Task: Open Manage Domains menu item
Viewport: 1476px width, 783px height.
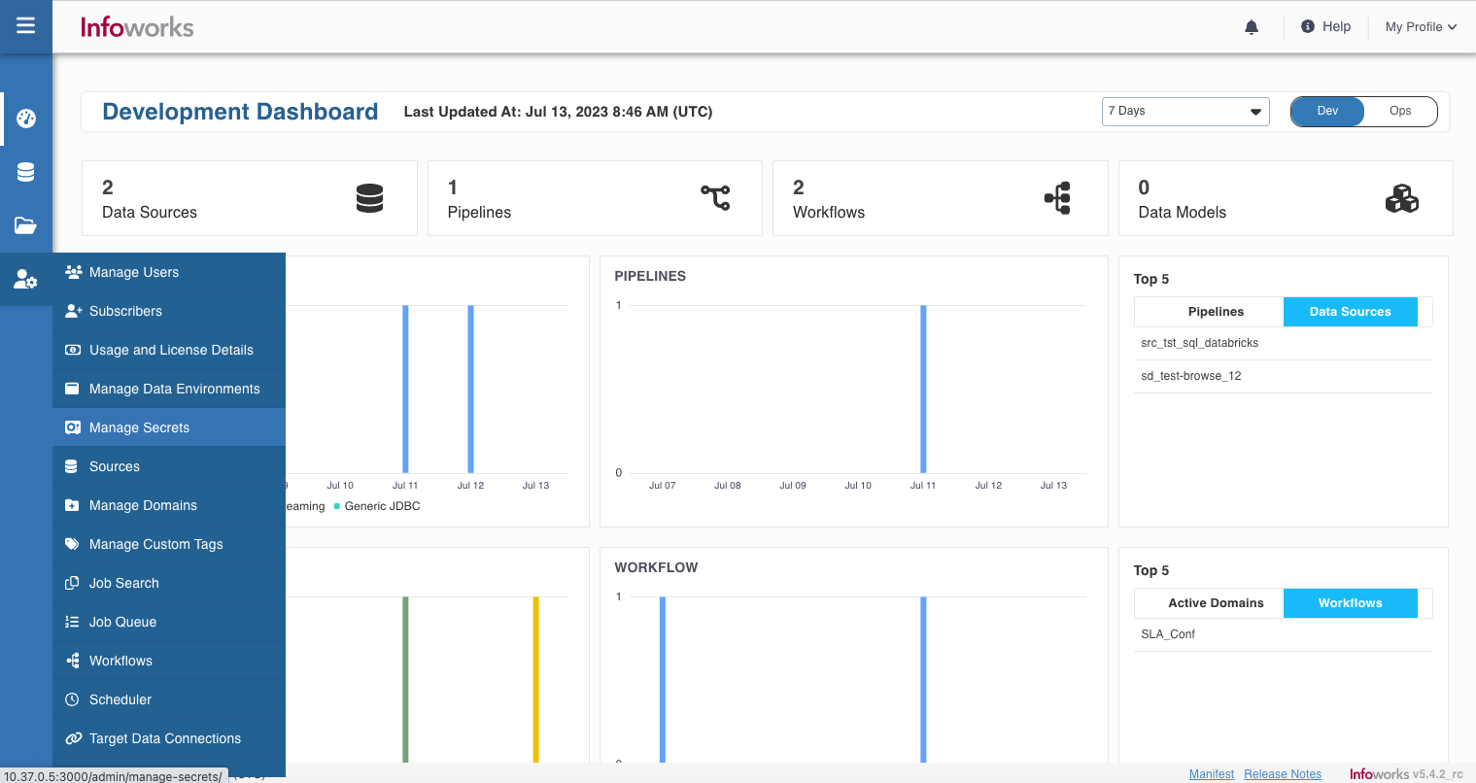Action: coord(169,505)
